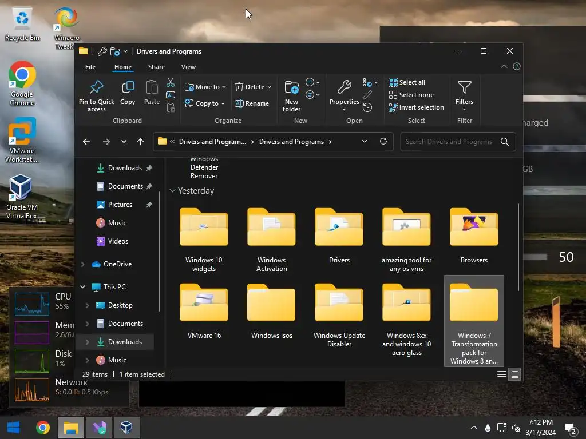
Task: Switch to Large icons view in status bar
Action: click(515, 374)
